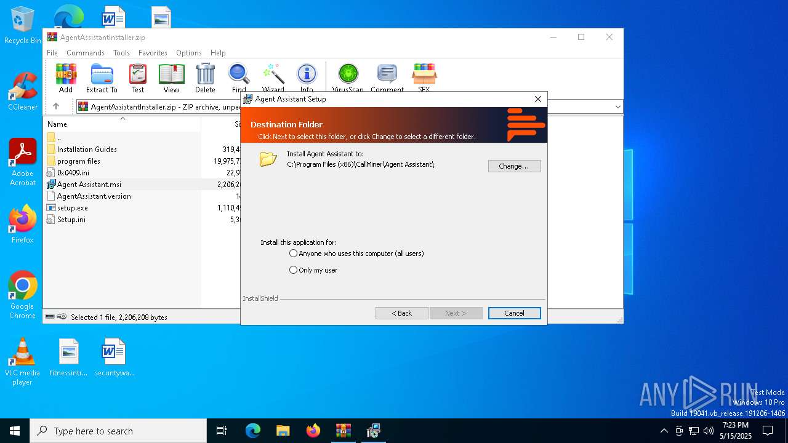
Task: Select the CCleaner desktop shortcut
Action: click(x=23, y=91)
